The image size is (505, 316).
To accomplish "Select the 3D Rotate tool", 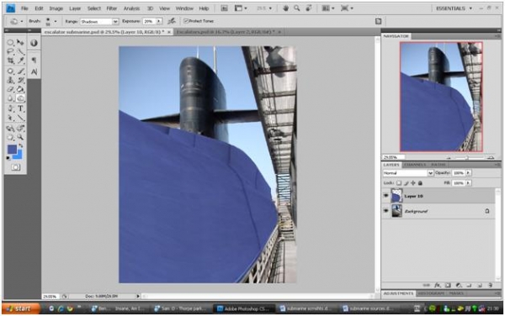I will point(10,129).
